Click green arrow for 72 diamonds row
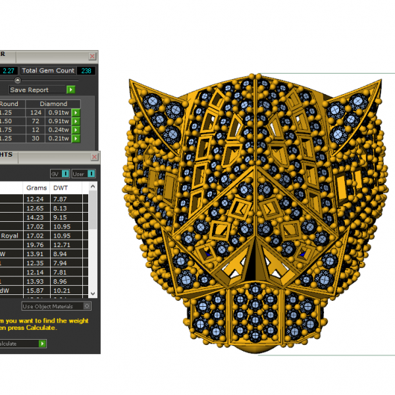 click(76, 121)
